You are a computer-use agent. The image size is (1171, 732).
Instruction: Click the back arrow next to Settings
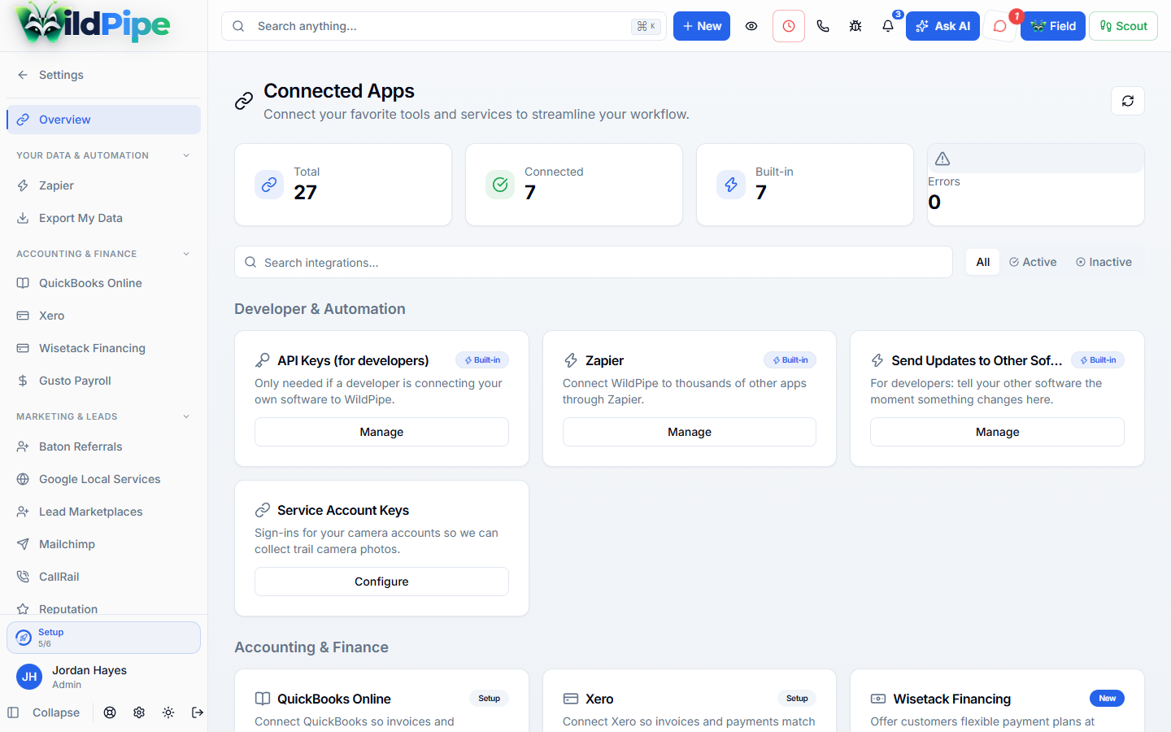pos(23,75)
